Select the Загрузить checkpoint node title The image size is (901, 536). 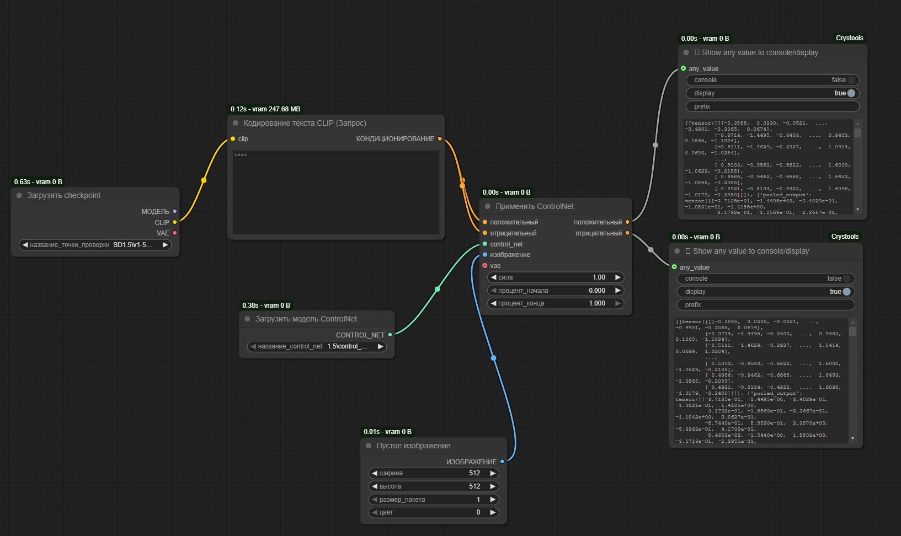pyautogui.click(x=64, y=195)
